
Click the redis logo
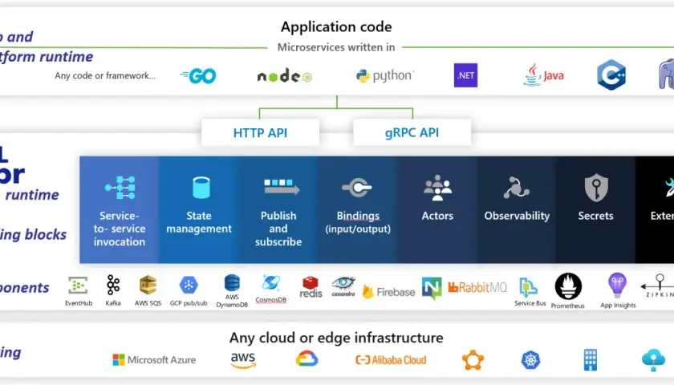[x=311, y=287]
